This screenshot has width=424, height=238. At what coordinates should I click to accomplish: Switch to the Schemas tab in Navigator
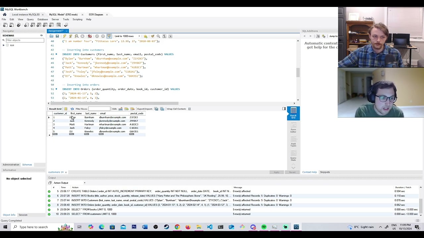pyautogui.click(x=27, y=165)
